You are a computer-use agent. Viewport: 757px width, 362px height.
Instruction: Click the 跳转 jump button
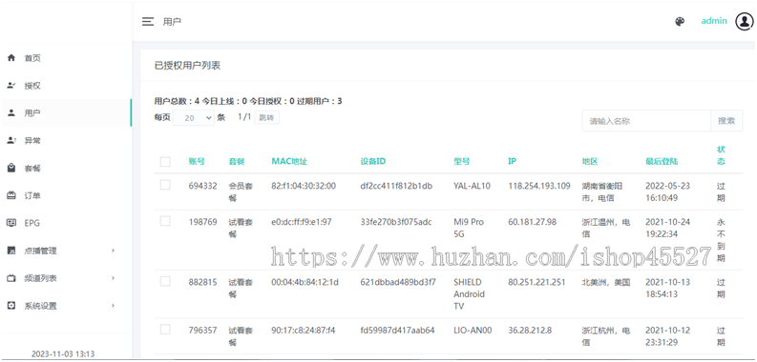tap(266, 117)
